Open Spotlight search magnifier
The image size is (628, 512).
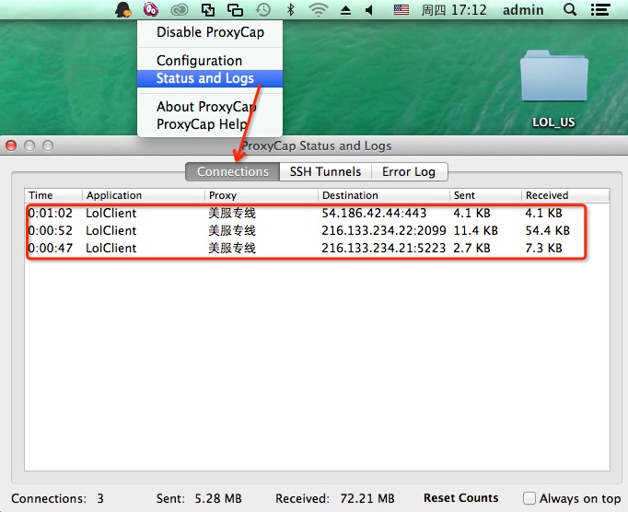coord(569,9)
